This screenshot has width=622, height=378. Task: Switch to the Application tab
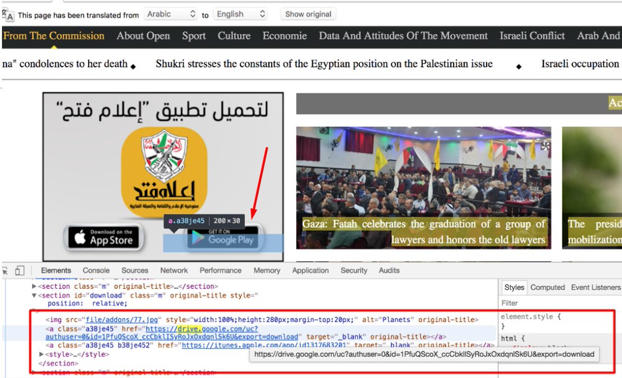(x=311, y=270)
